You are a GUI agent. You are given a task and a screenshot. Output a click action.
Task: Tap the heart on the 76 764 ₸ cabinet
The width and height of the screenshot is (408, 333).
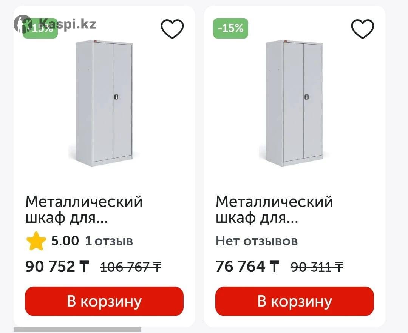[x=363, y=29]
